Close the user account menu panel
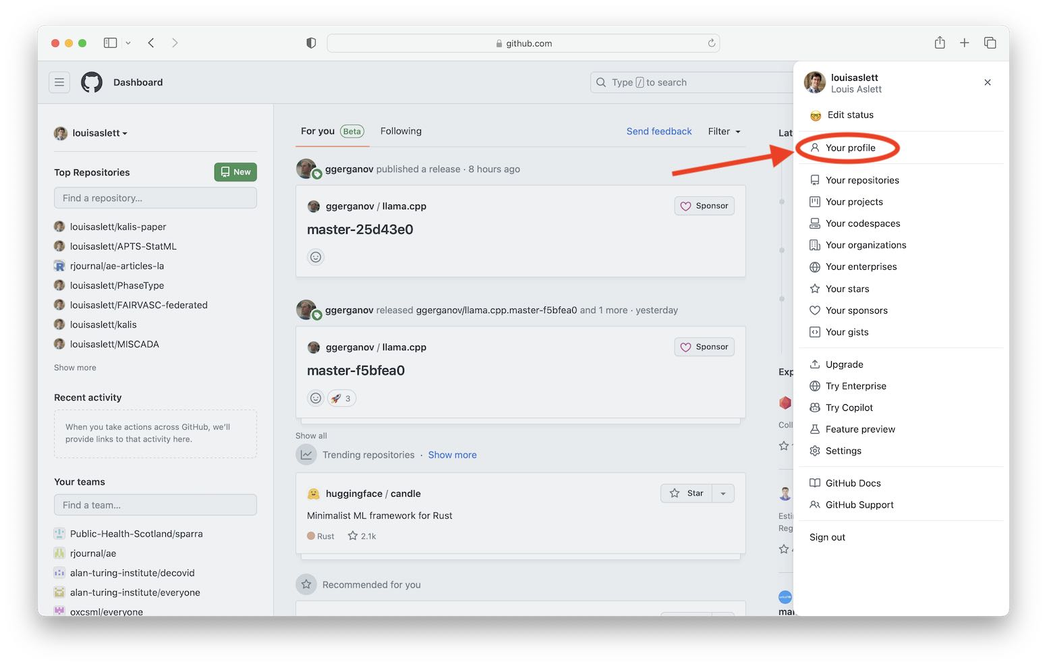The width and height of the screenshot is (1047, 666). tap(987, 82)
